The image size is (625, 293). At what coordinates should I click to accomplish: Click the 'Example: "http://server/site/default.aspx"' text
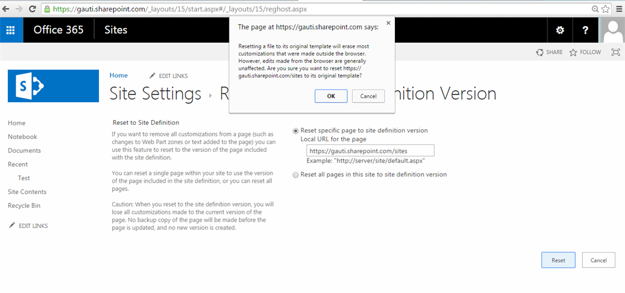365,161
